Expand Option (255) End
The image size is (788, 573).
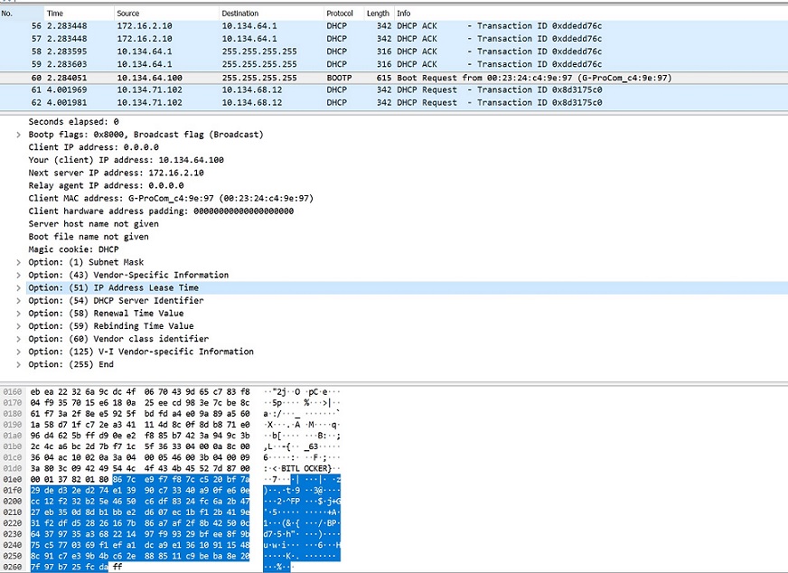[x=18, y=364]
